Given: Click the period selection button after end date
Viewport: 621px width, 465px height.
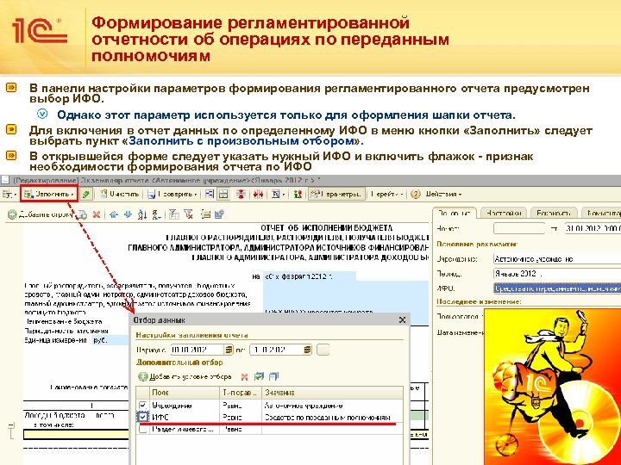Looking at the screenshot, I should coord(323,350).
